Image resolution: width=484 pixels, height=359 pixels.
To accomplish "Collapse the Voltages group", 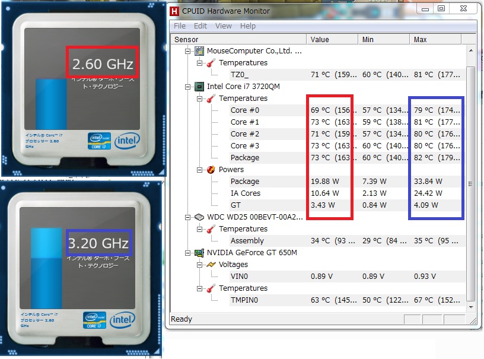I will (200, 265).
